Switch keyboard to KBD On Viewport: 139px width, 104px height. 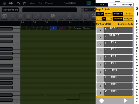point(108,14)
